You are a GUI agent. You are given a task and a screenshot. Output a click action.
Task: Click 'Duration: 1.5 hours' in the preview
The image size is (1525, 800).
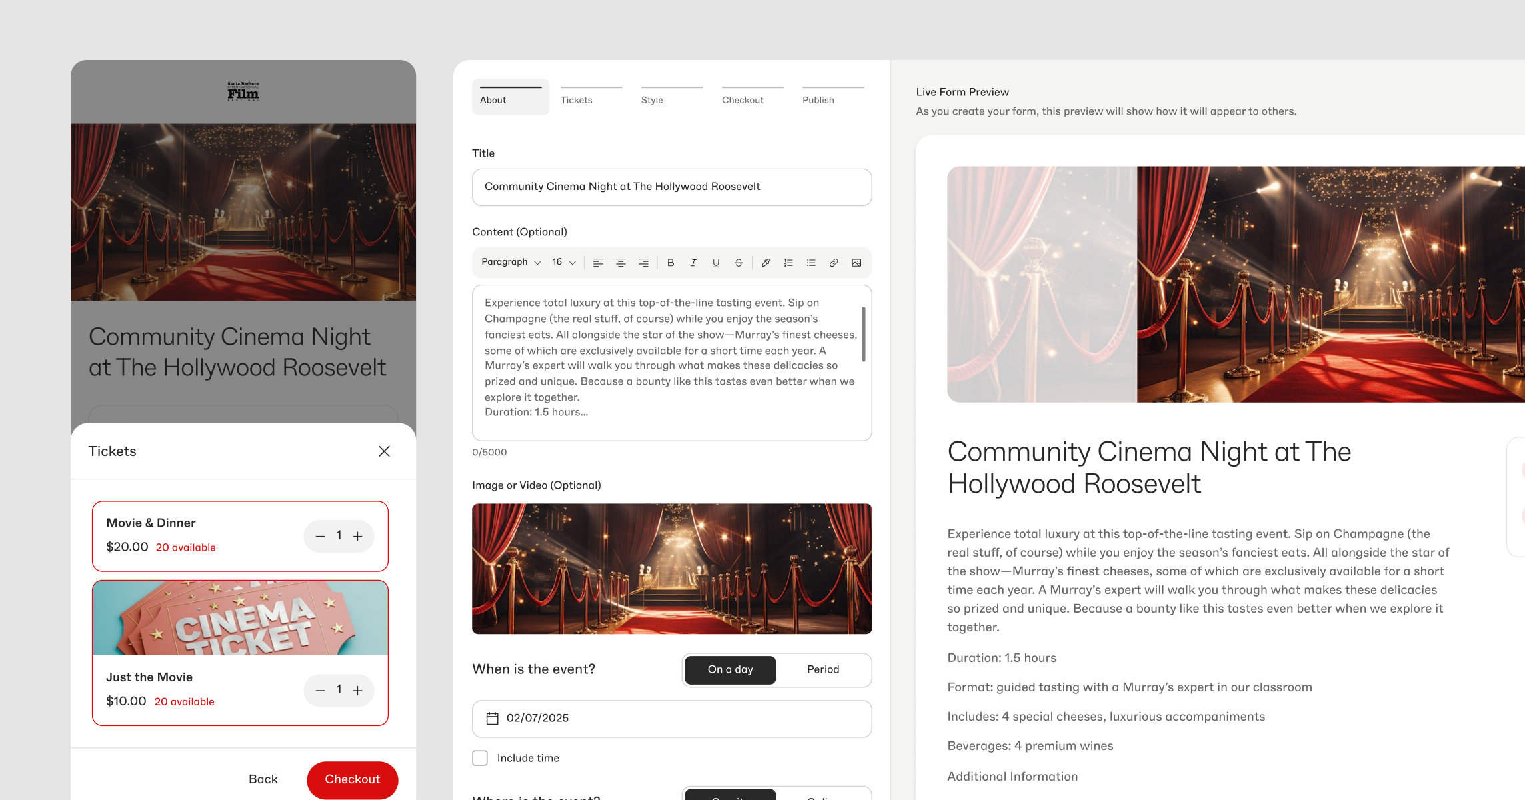1002,658
